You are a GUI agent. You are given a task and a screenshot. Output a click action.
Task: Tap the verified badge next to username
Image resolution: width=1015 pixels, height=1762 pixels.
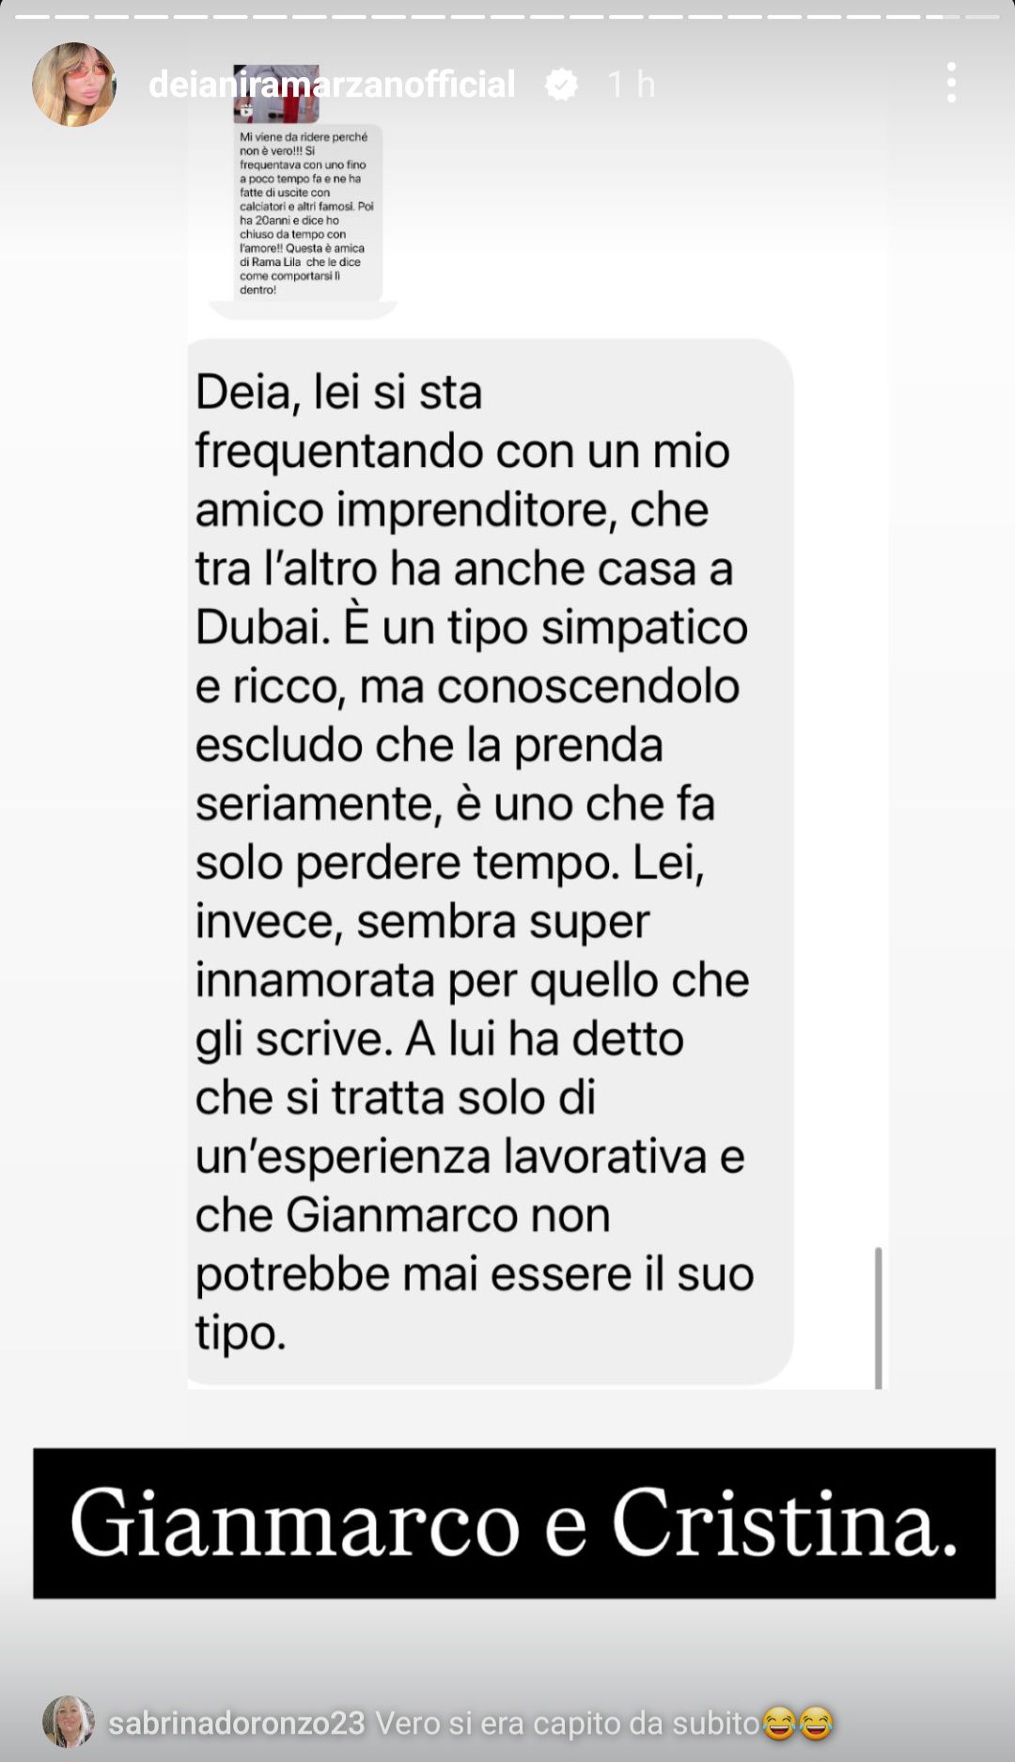pos(562,85)
